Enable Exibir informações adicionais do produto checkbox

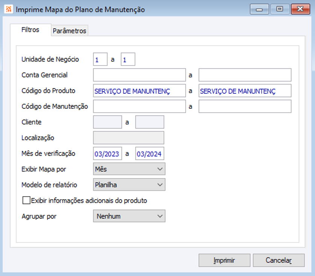[26, 200]
